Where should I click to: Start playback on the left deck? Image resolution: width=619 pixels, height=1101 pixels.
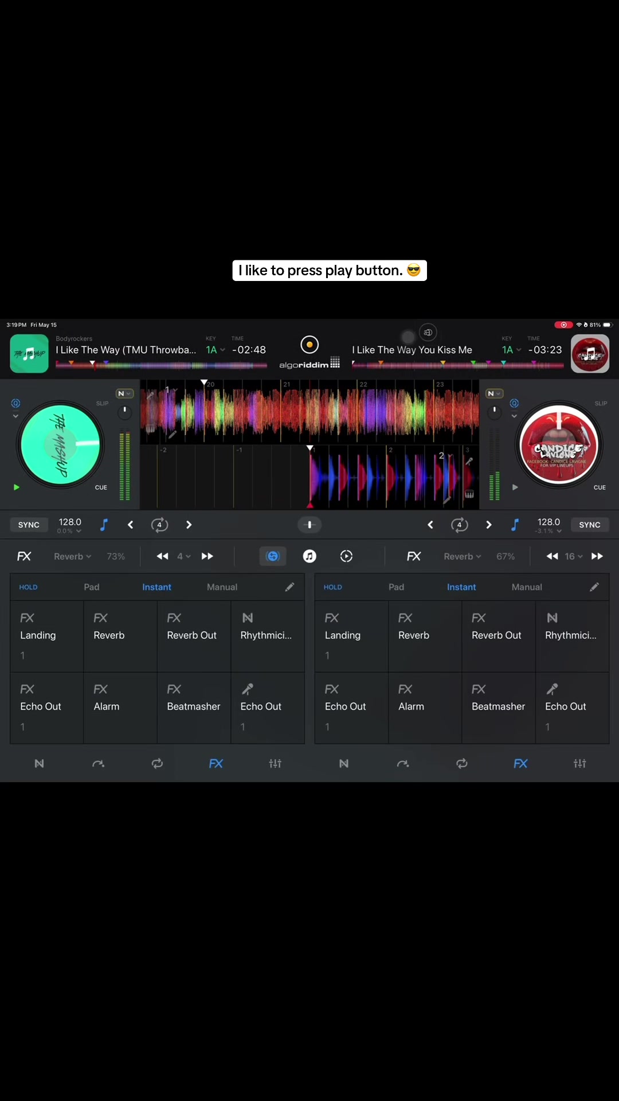[x=17, y=487]
